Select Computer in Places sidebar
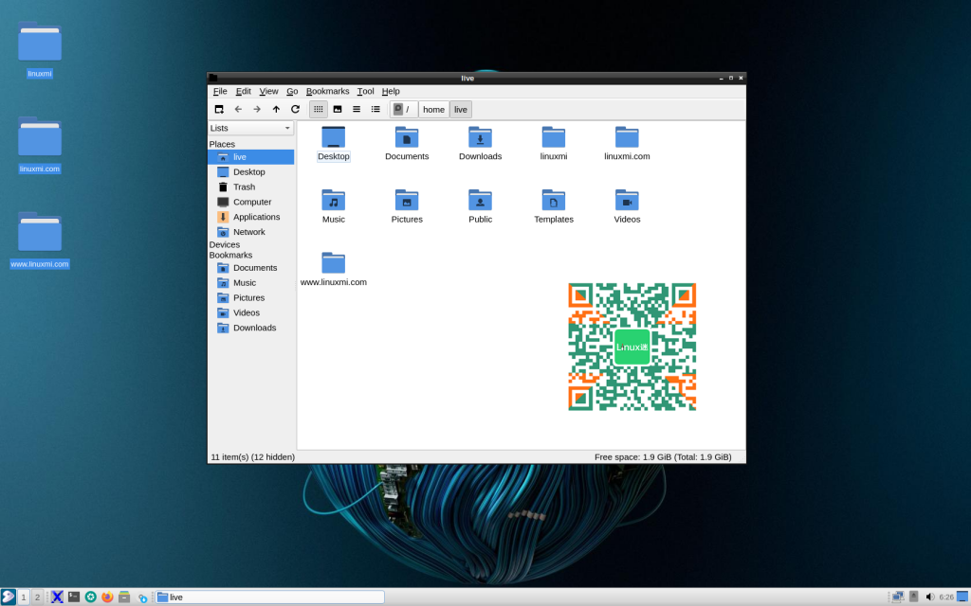 tap(250, 203)
